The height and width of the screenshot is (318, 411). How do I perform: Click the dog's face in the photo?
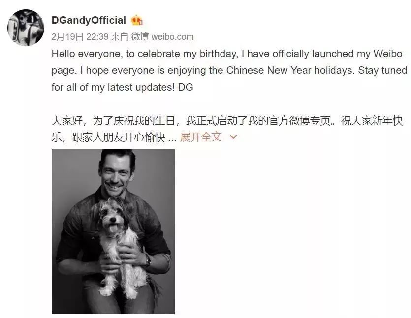coord(112,217)
